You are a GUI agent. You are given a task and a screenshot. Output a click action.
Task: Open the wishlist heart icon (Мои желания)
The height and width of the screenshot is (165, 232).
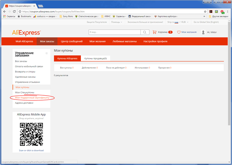coord(179,32)
